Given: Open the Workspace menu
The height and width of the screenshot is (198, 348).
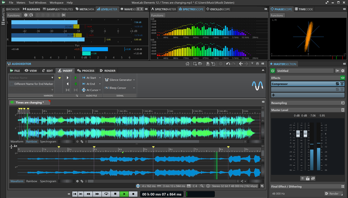Looking at the screenshot, I should pos(56,3).
